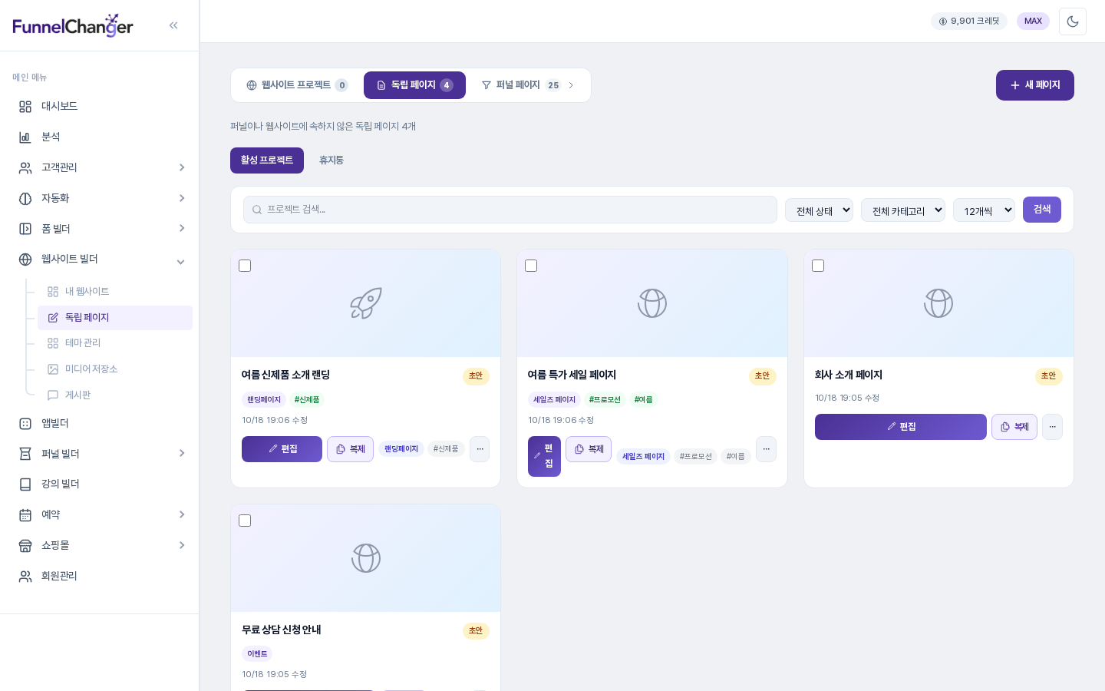Image resolution: width=1105 pixels, height=691 pixels.
Task: Collapse the sidebar with double-chevron icon
Action: point(173,25)
